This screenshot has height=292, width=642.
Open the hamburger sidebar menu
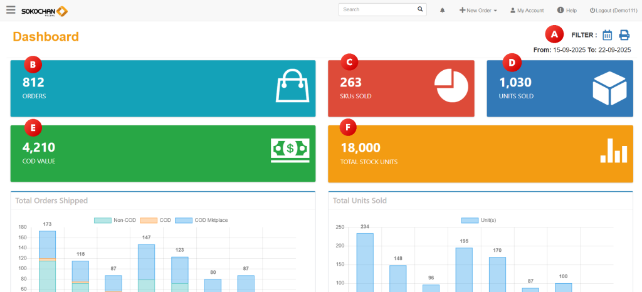[11, 10]
